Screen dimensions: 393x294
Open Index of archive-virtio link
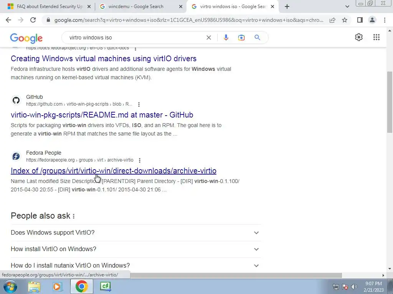coord(113,171)
